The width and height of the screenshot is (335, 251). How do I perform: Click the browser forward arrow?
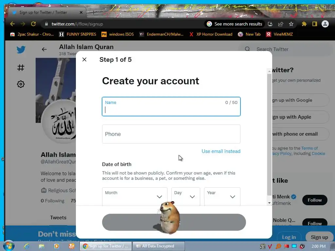coord(23,24)
